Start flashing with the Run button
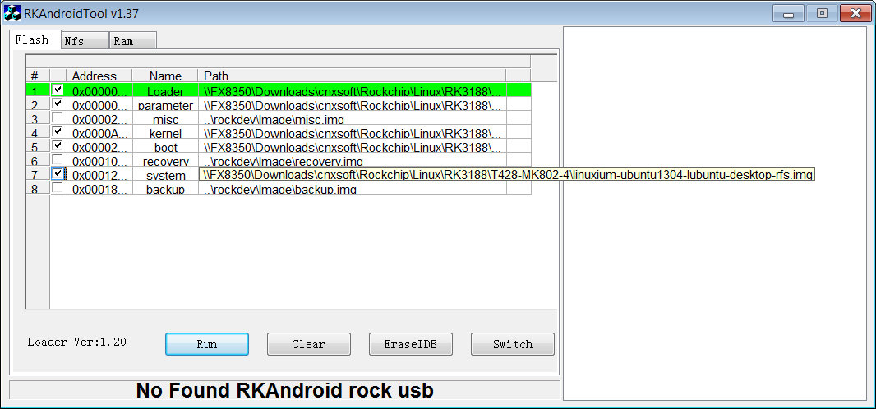The width and height of the screenshot is (876, 409). 207,344
